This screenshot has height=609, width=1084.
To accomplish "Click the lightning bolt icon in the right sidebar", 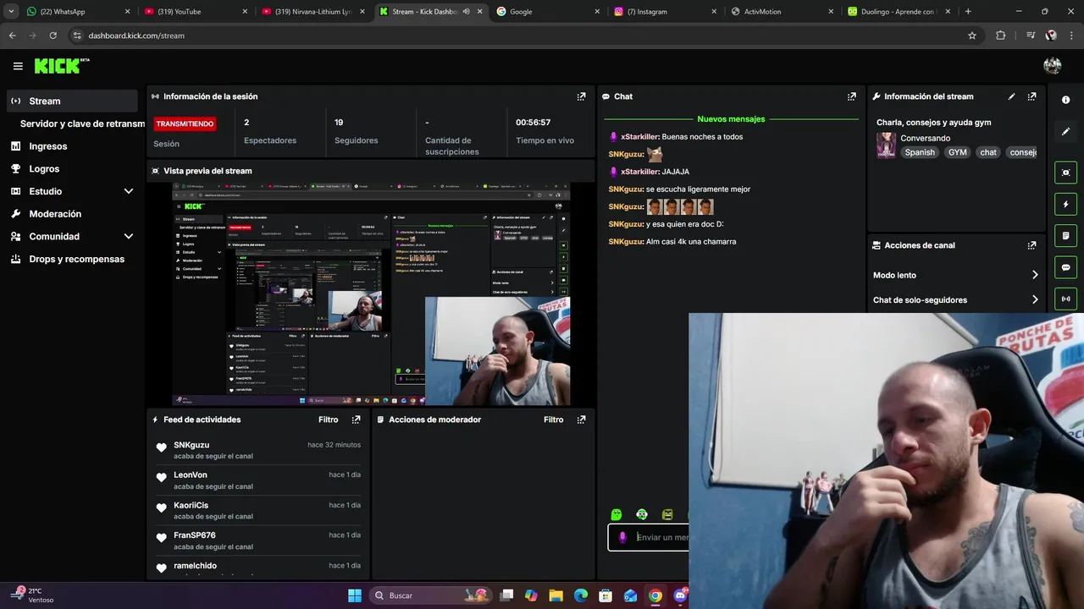I will tap(1065, 204).
